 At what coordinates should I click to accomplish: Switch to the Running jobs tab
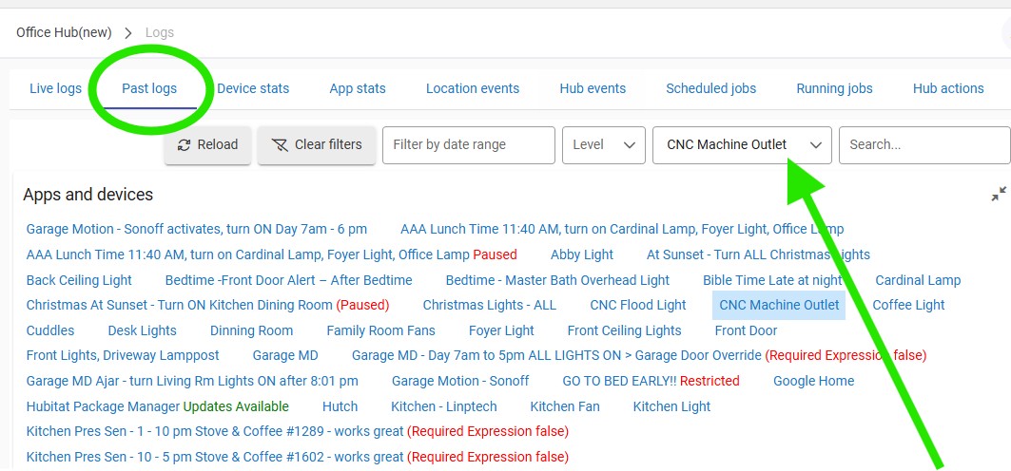pos(834,88)
